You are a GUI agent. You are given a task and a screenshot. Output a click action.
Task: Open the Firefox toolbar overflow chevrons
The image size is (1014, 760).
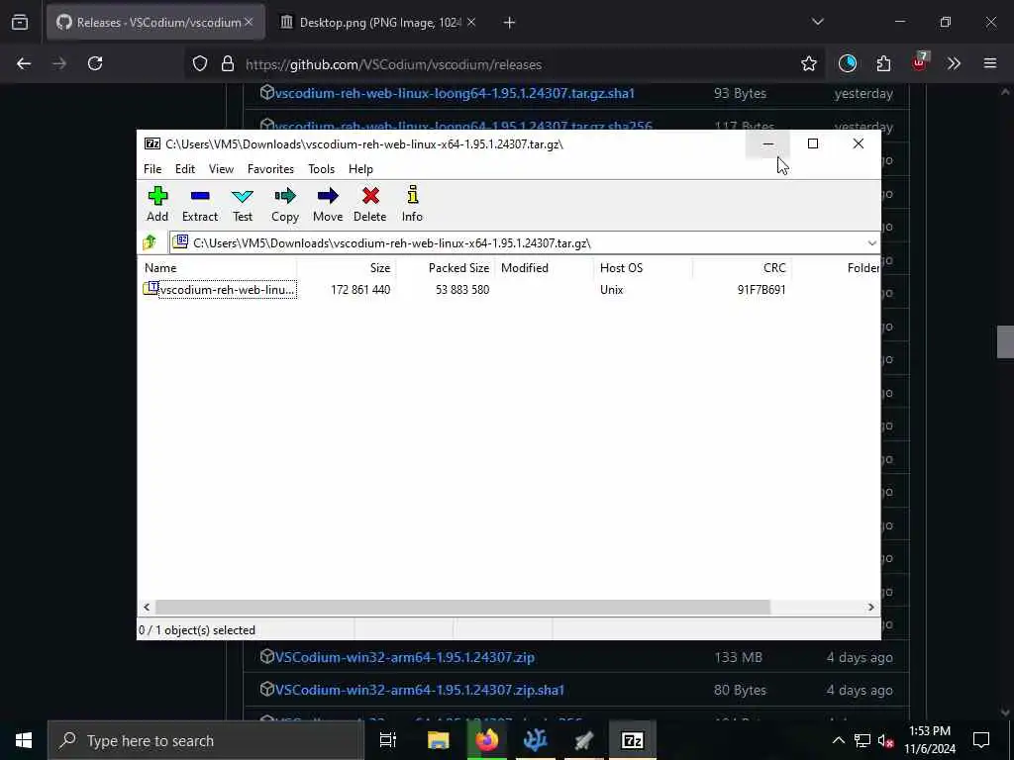(954, 63)
